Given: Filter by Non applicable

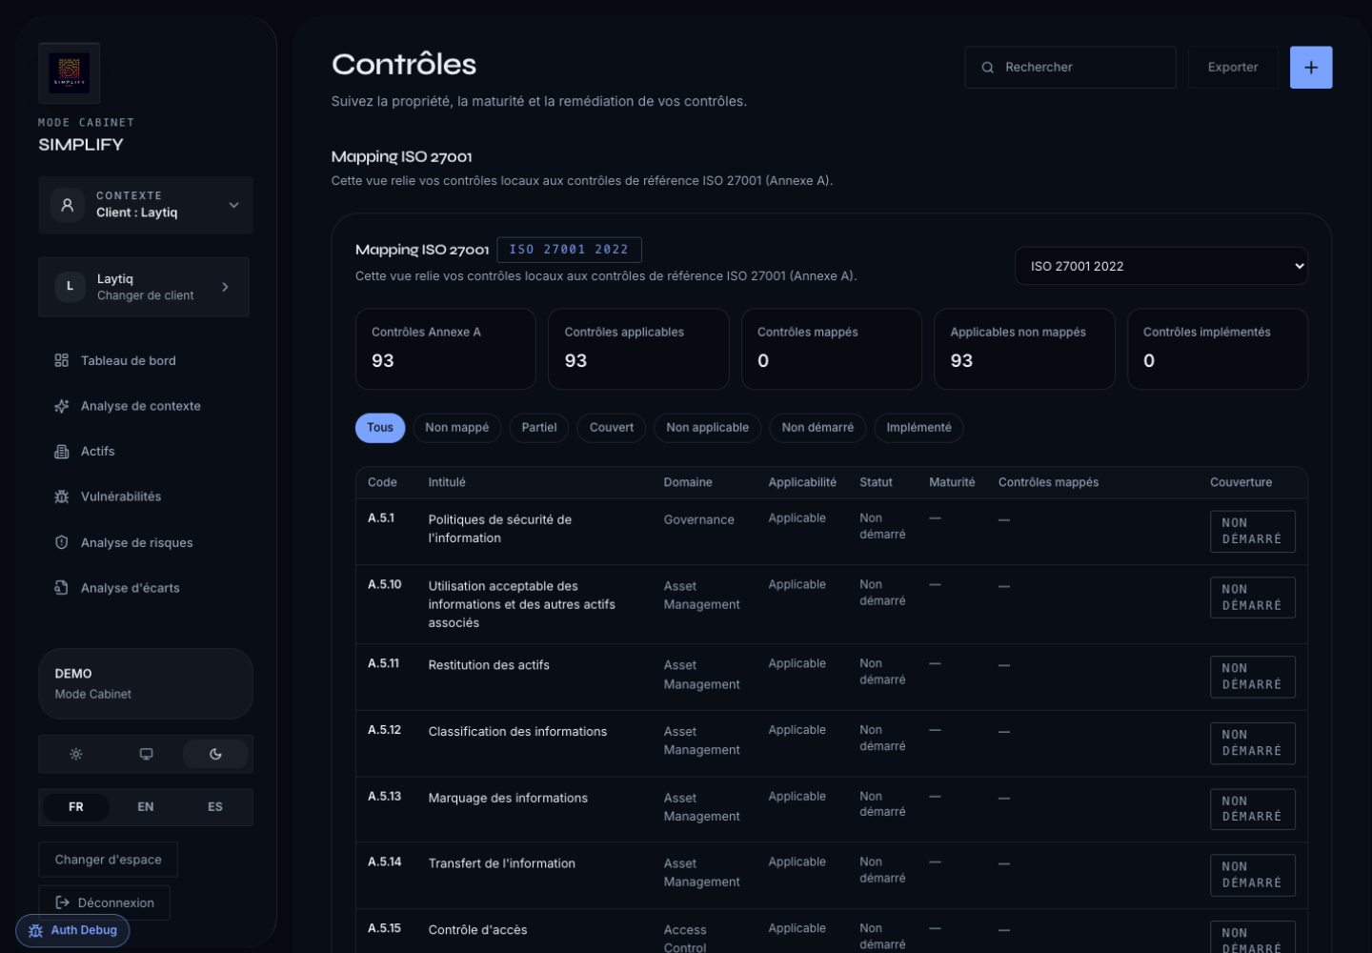Looking at the screenshot, I should tap(708, 428).
